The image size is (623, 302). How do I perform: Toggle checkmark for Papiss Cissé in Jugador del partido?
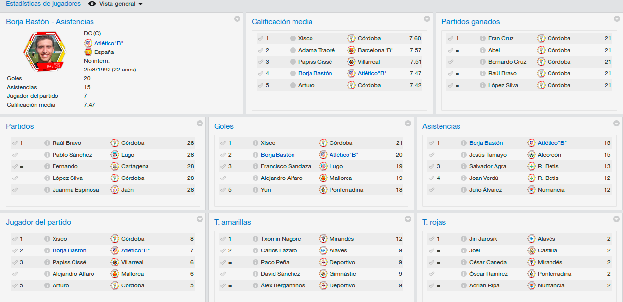pyautogui.click(x=15, y=262)
